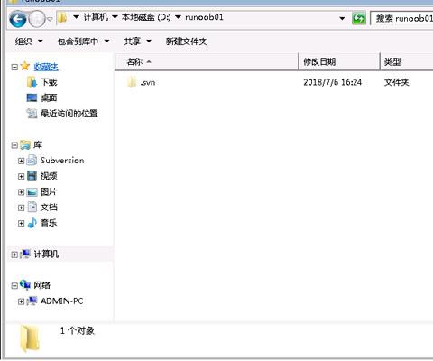Select ADMIN-PC in the navigation pane

61,301
